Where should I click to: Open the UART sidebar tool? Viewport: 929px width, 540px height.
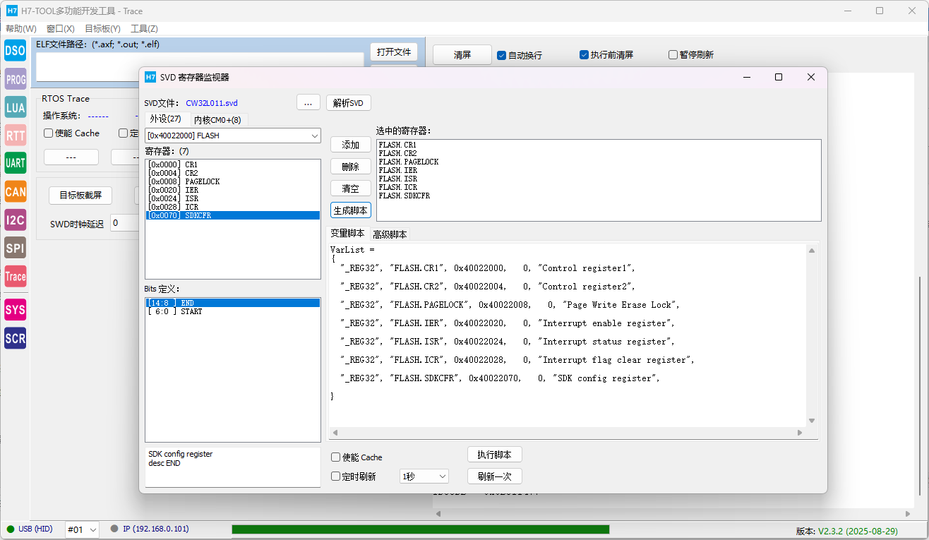[x=15, y=163]
